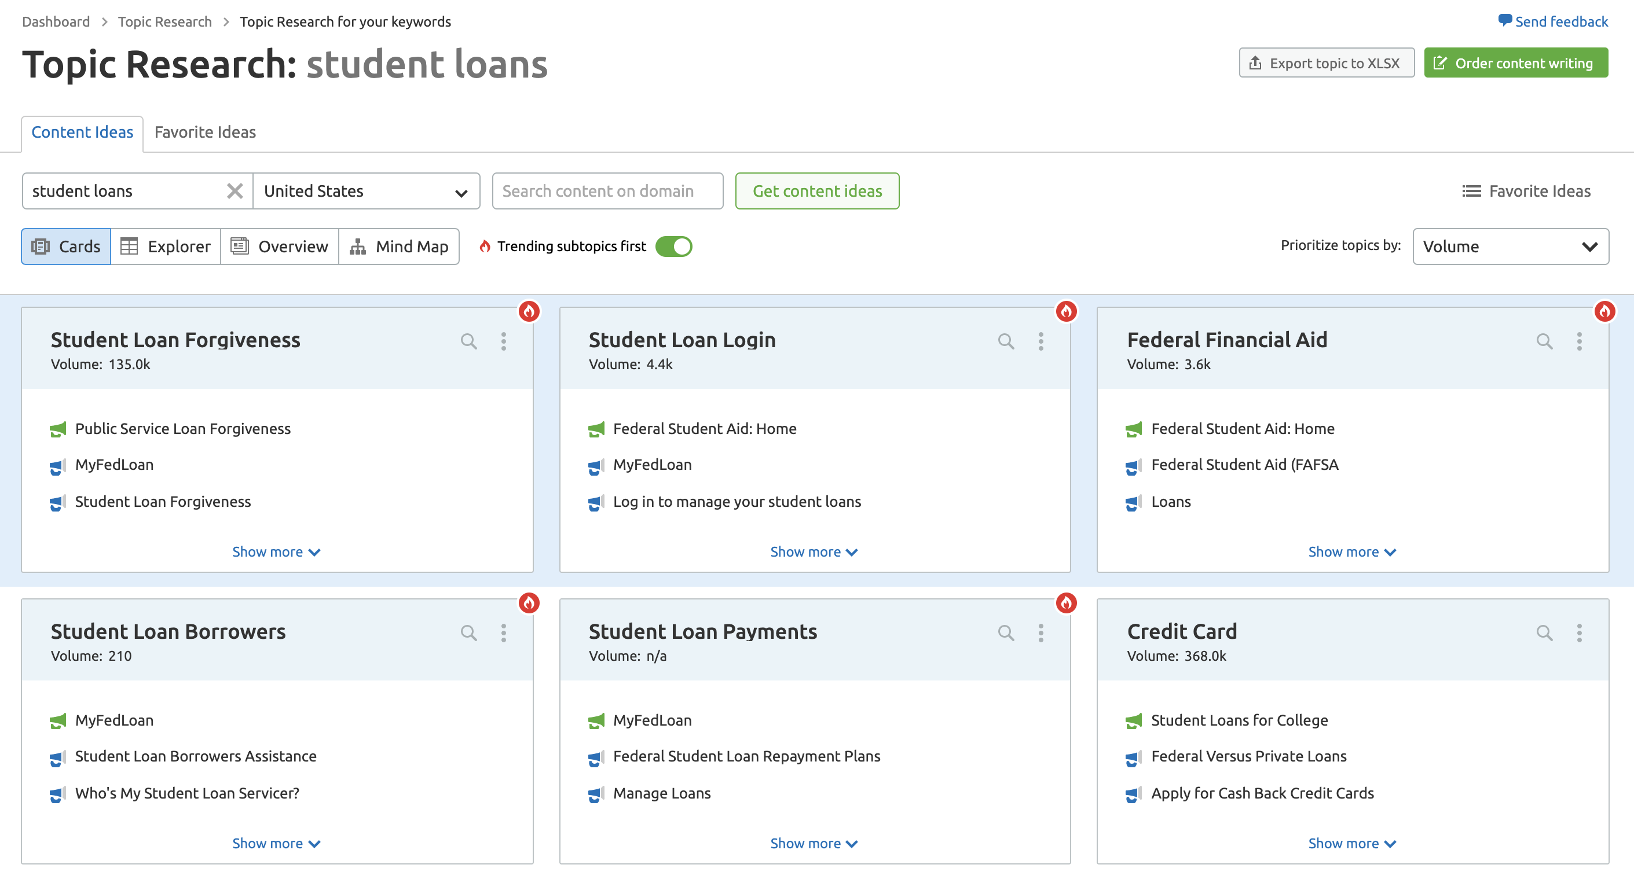Toggle Trending subtopics first switch
This screenshot has height=883, width=1634.
click(673, 246)
